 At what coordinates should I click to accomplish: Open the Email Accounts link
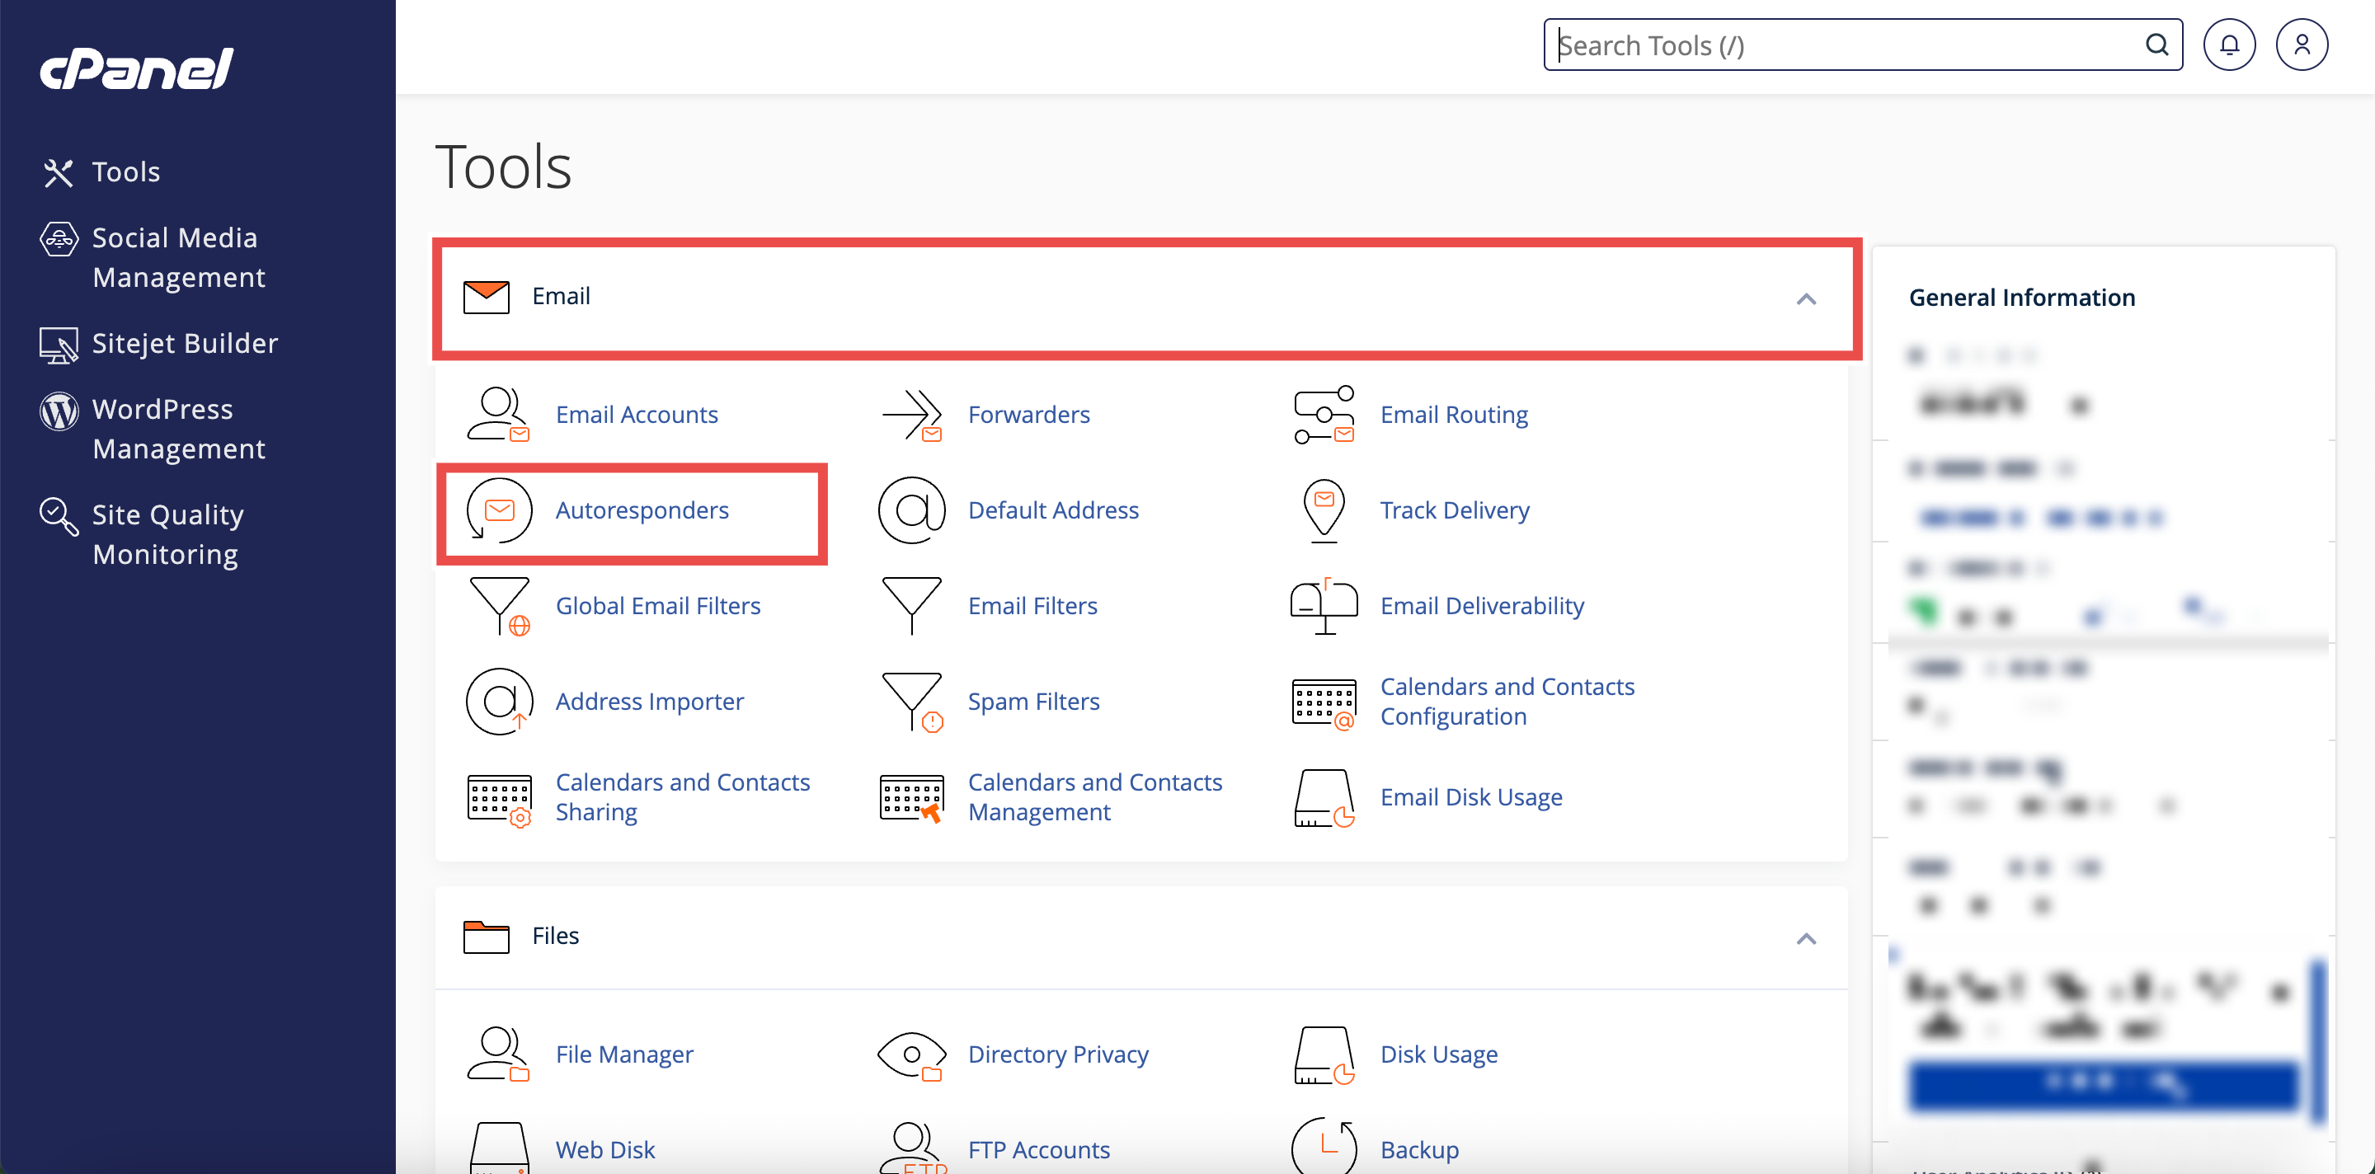pos(636,414)
